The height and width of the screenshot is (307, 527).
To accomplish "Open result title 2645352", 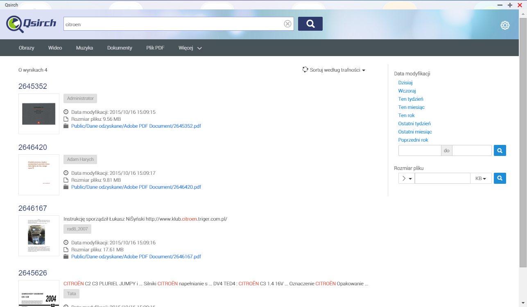I will [33, 86].
